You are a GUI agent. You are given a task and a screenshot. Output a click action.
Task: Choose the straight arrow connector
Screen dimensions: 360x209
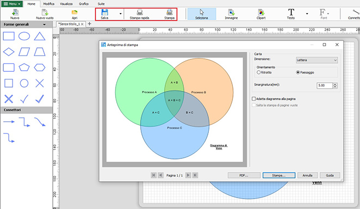(9, 122)
